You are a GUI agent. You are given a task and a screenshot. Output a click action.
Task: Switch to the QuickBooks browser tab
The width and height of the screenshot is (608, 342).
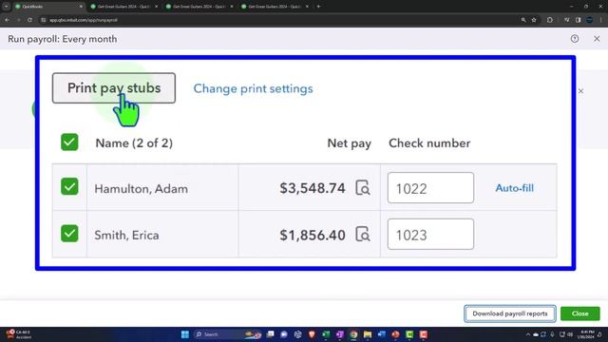click(48, 7)
